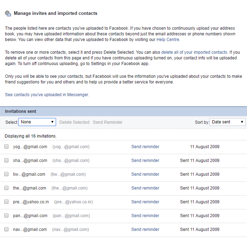Click the pan...@gmail.com contact name
This screenshot has width=247, height=238.
coord(30,216)
